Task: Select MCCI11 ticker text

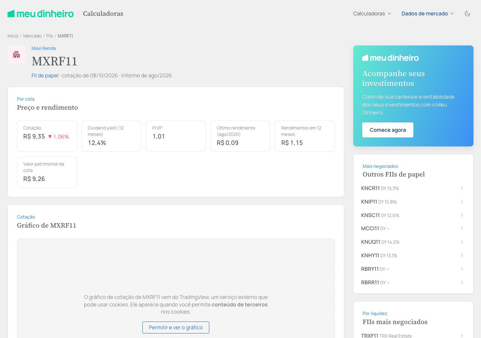Action: [x=370, y=228]
